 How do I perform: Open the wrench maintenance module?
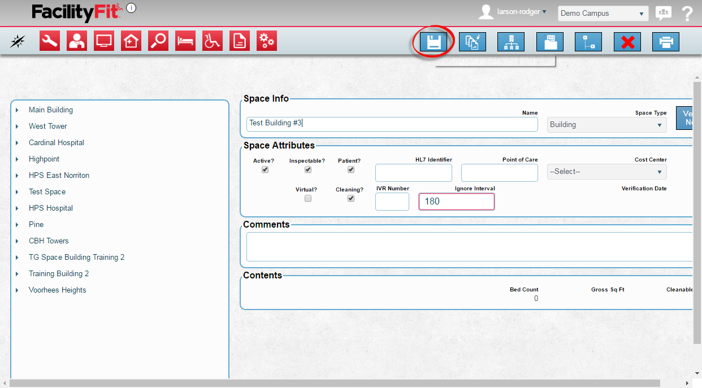click(x=50, y=41)
